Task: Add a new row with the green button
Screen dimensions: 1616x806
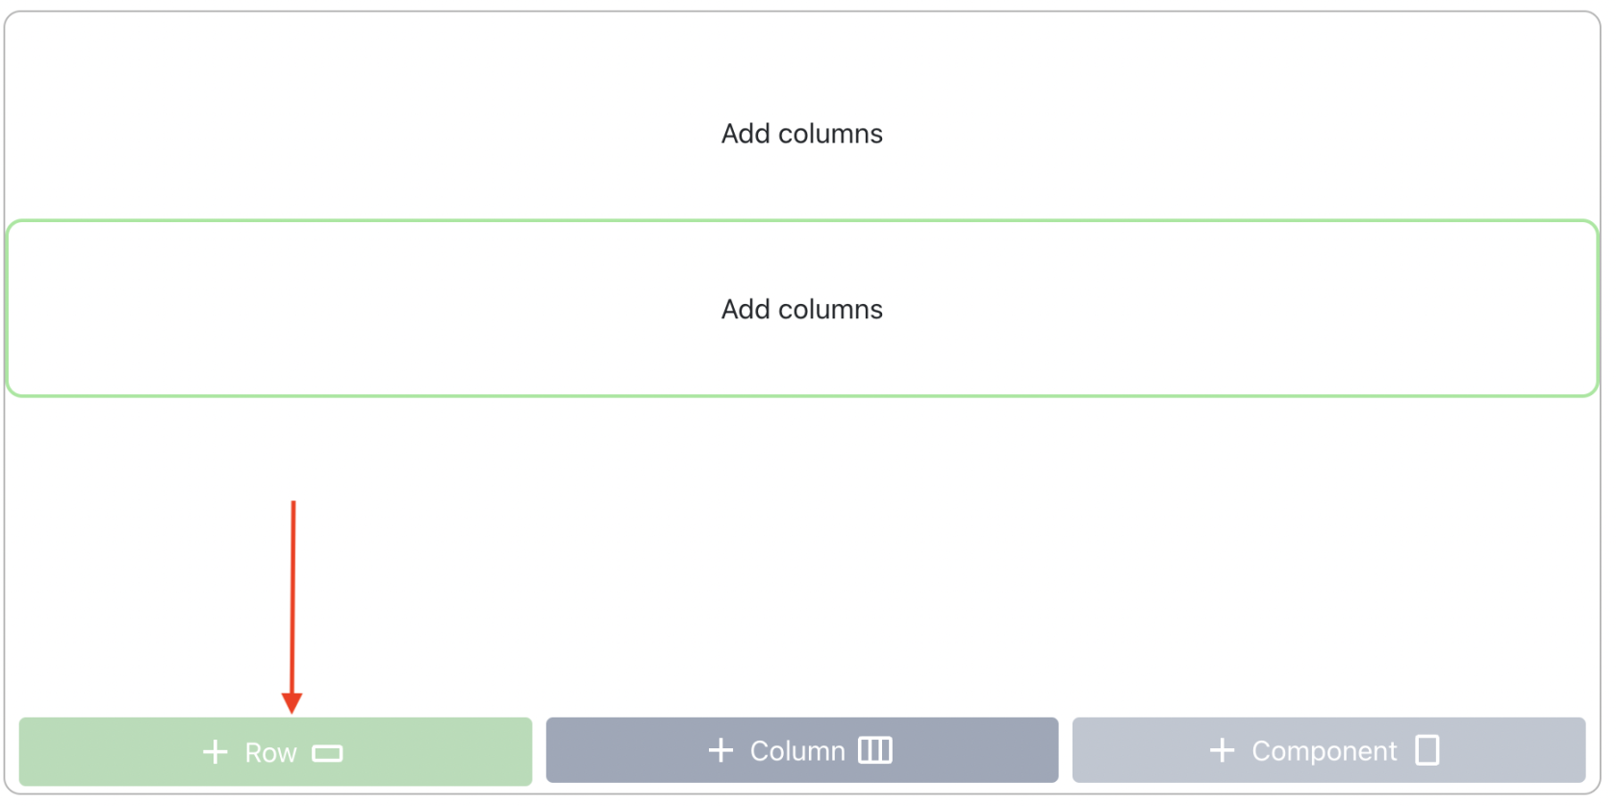Action: point(275,751)
